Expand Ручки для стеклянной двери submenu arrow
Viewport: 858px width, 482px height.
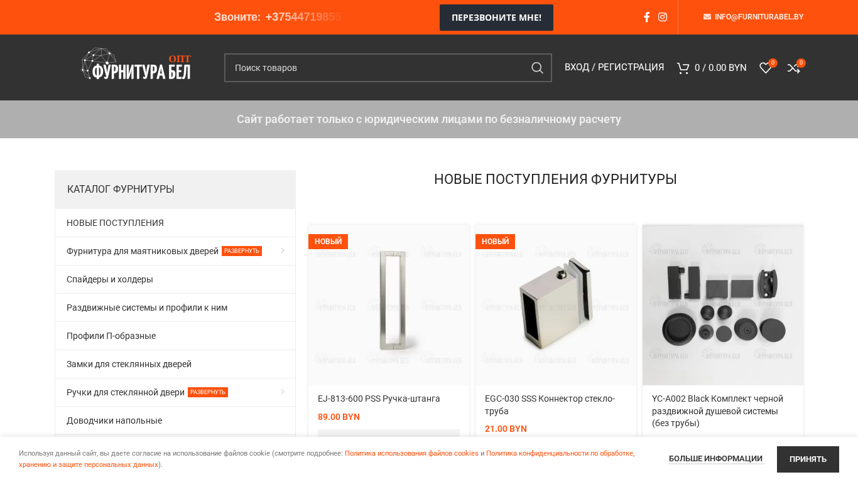coord(283,392)
